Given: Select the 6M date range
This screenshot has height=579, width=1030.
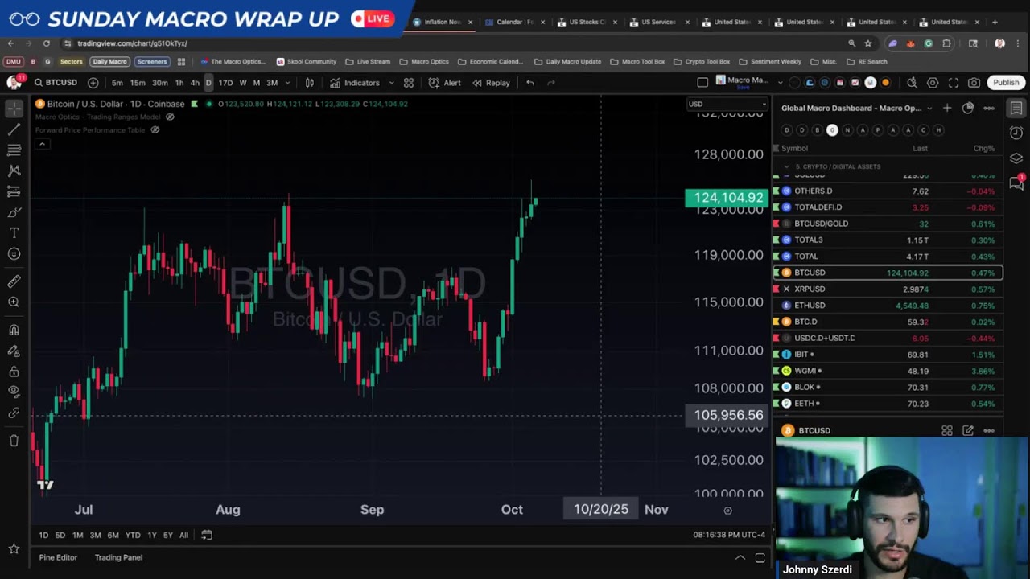Looking at the screenshot, I should coord(113,535).
